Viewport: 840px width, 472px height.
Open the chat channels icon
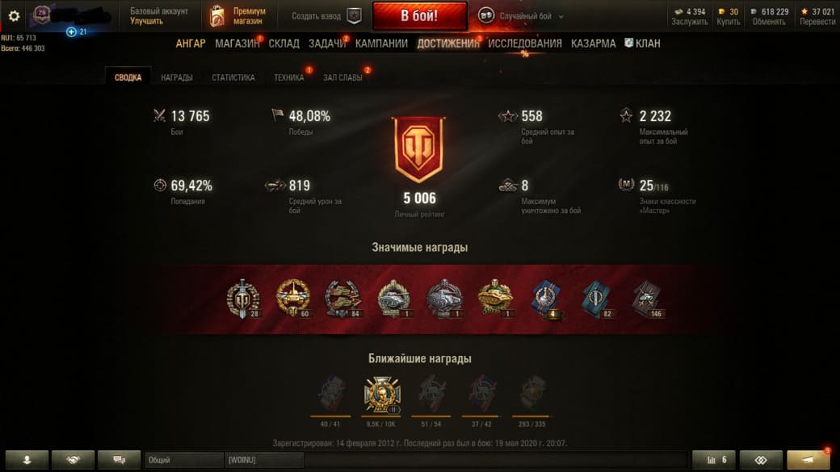click(x=120, y=460)
